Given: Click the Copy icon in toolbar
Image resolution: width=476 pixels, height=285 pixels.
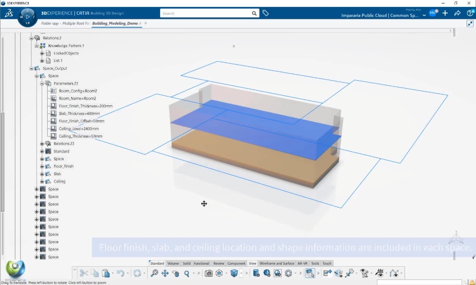Looking at the screenshot, I should (95, 273).
